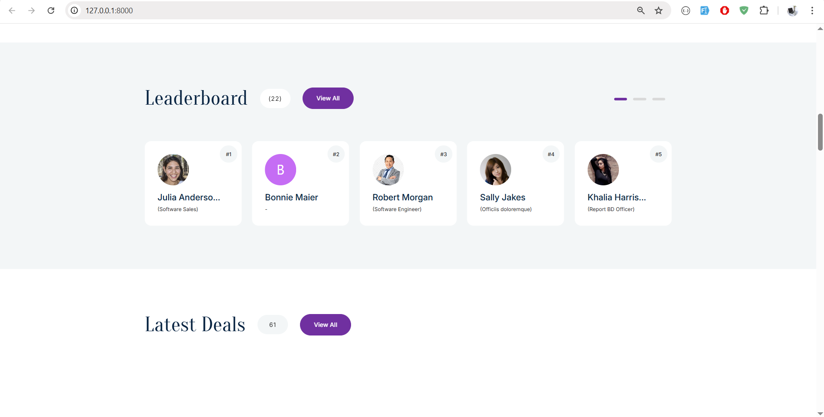Image resolution: width=824 pixels, height=417 pixels.
Task: Select the third carousel page indicator
Action: click(x=659, y=99)
